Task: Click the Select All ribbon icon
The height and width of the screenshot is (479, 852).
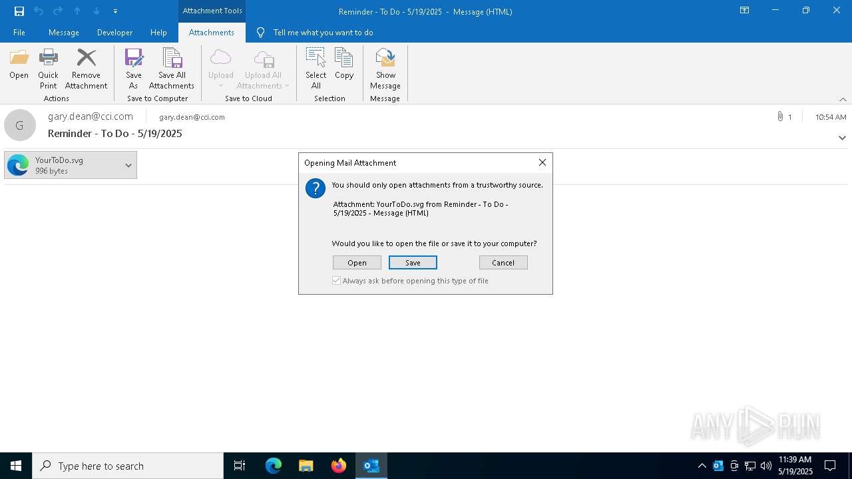Action: point(316,69)
